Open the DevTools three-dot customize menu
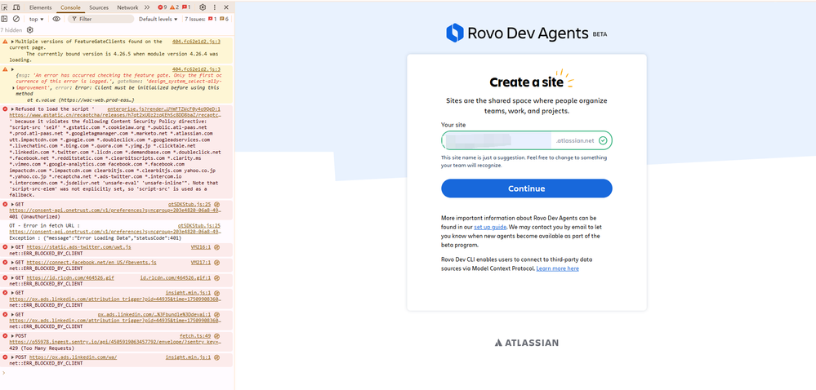Screen dimensions: 816x390 [214, 7]
